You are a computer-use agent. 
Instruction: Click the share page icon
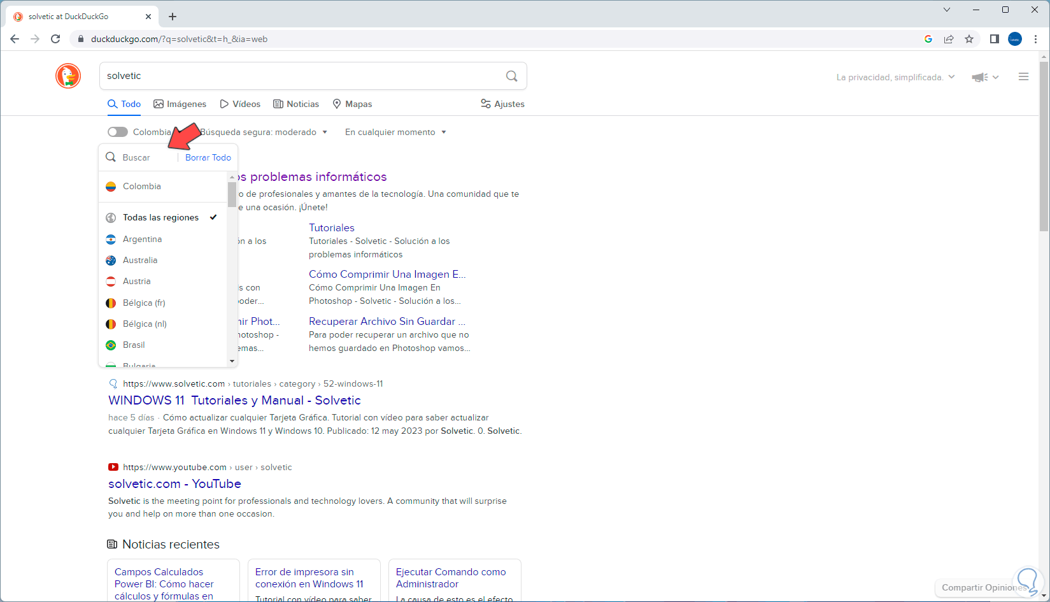(x=949, y=39)
